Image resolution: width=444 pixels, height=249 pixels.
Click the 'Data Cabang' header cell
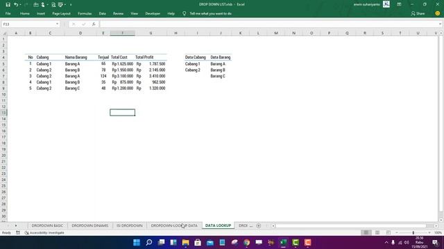196,57
